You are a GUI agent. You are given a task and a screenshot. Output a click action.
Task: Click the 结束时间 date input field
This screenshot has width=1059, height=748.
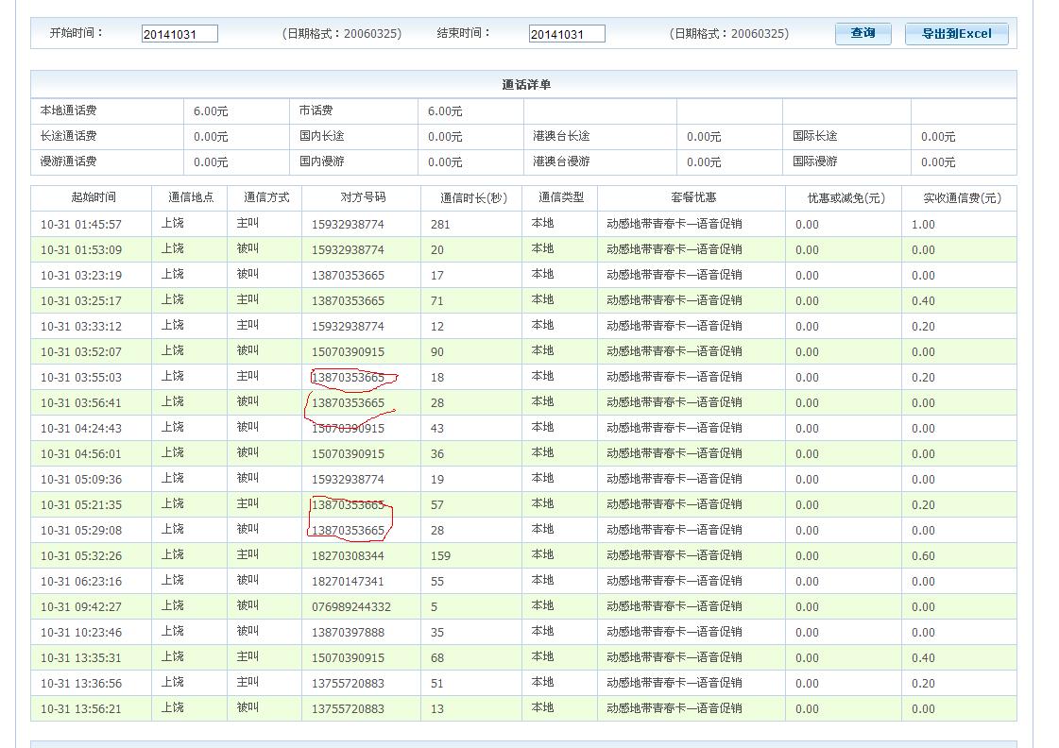(567, 34)
